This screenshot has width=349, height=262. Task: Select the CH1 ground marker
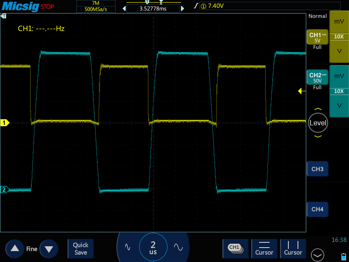pyautogui.click(x=4, y=123)
